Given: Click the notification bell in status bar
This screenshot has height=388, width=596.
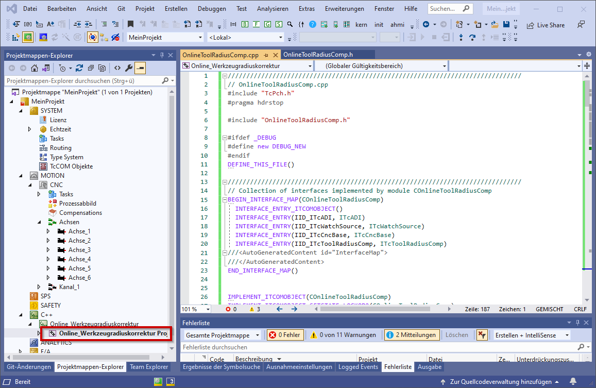Looking at the screenshot, I should 573,381.
